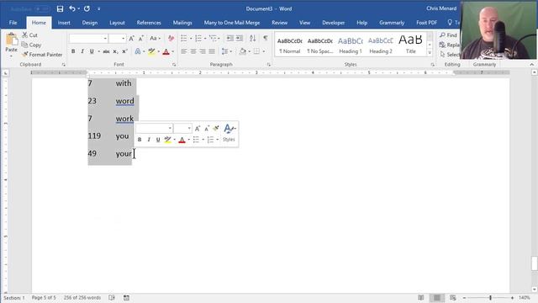
Task: Open the Mailings tab
Action: (x=182, y=23)
